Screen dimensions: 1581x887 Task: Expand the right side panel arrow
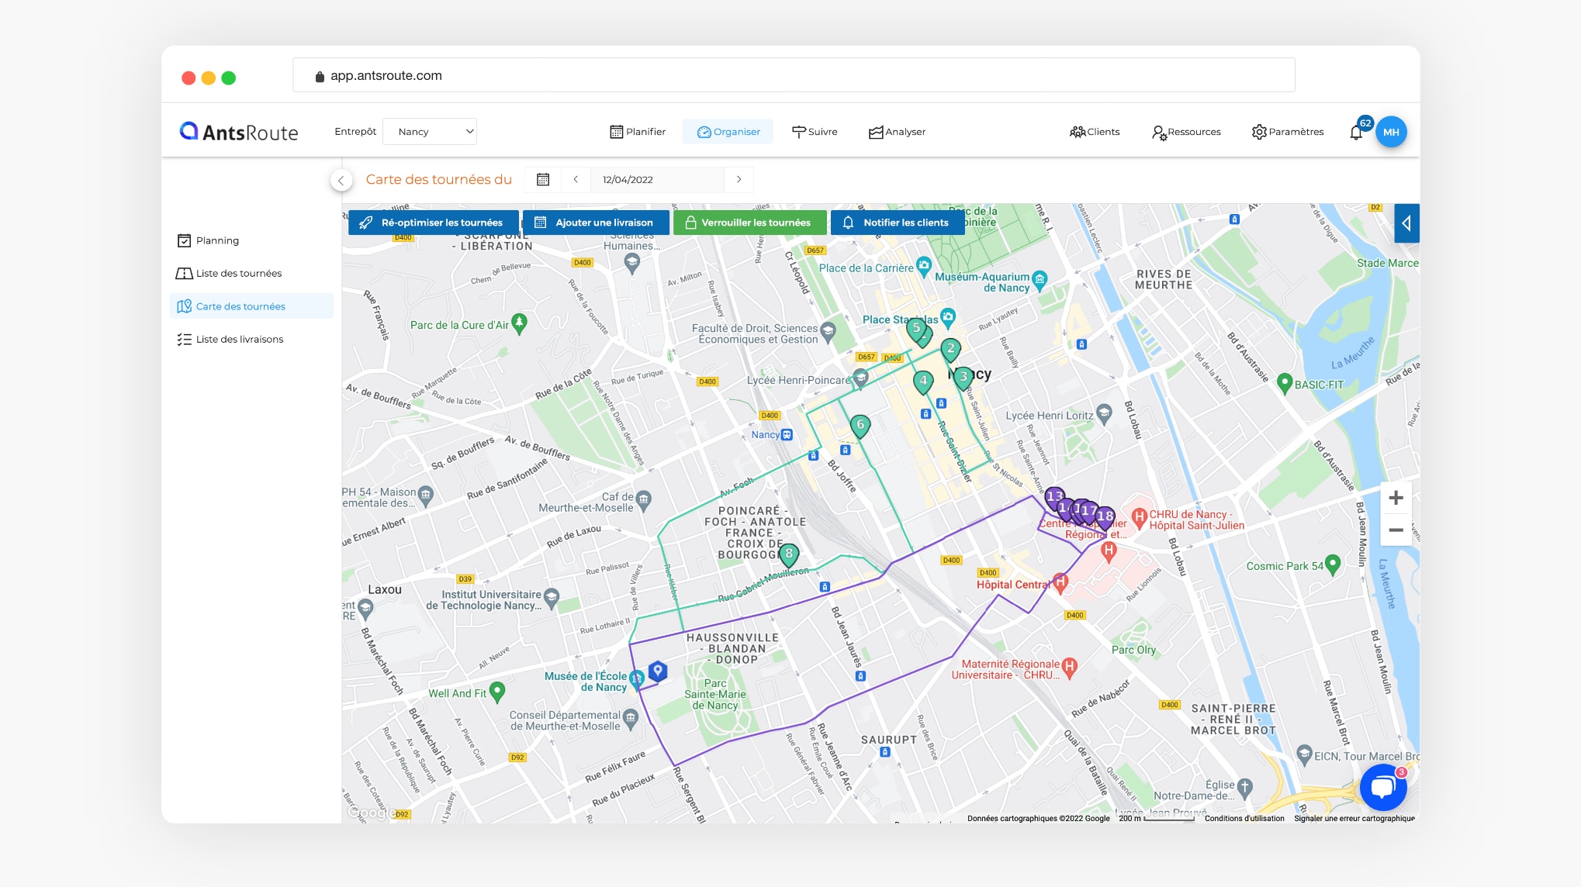(x=1406, y=223)
